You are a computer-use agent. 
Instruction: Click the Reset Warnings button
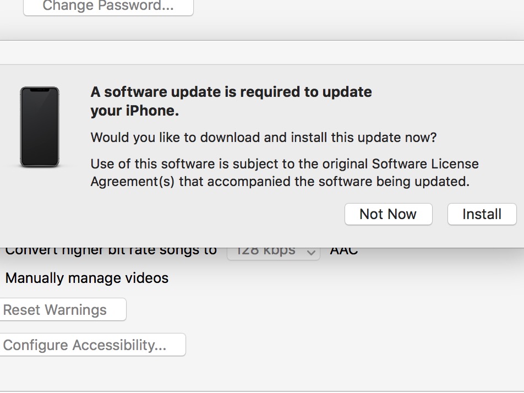click(63, 309)
